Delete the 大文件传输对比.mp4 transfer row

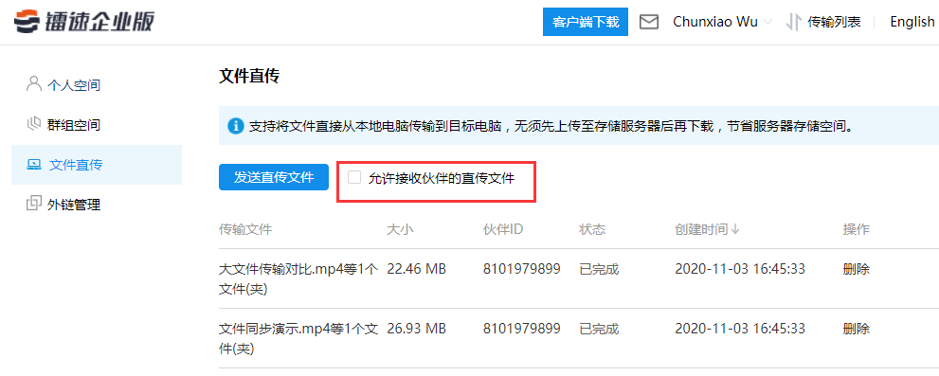pos(856,269)
